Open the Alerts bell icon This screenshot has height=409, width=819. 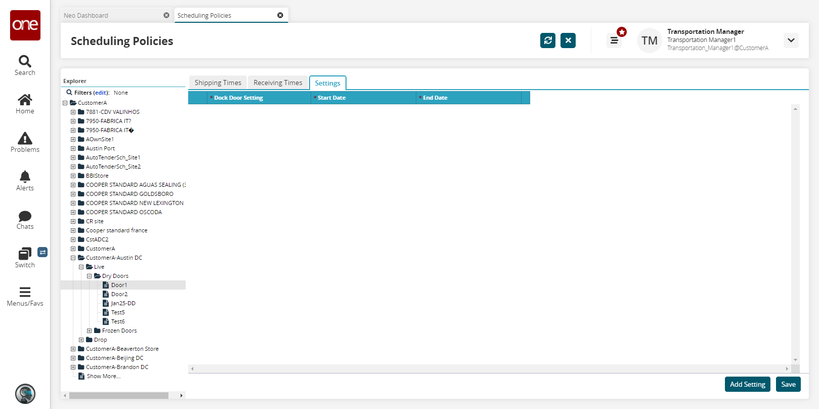tap(25, 177)
